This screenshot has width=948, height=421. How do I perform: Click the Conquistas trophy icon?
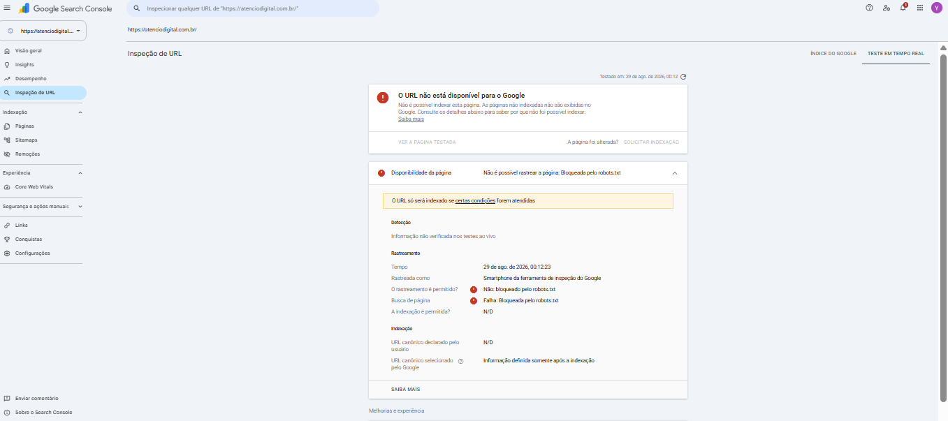click(x=7, y=239)
